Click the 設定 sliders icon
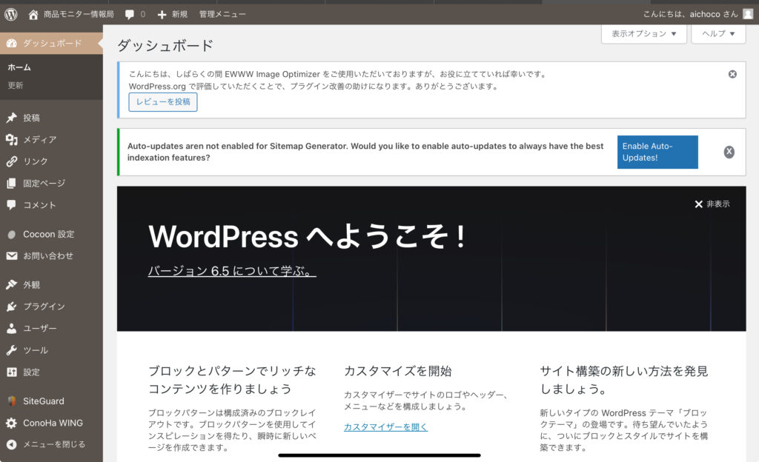This screenshot has width=759, height=462. click(x=12, y=372)
